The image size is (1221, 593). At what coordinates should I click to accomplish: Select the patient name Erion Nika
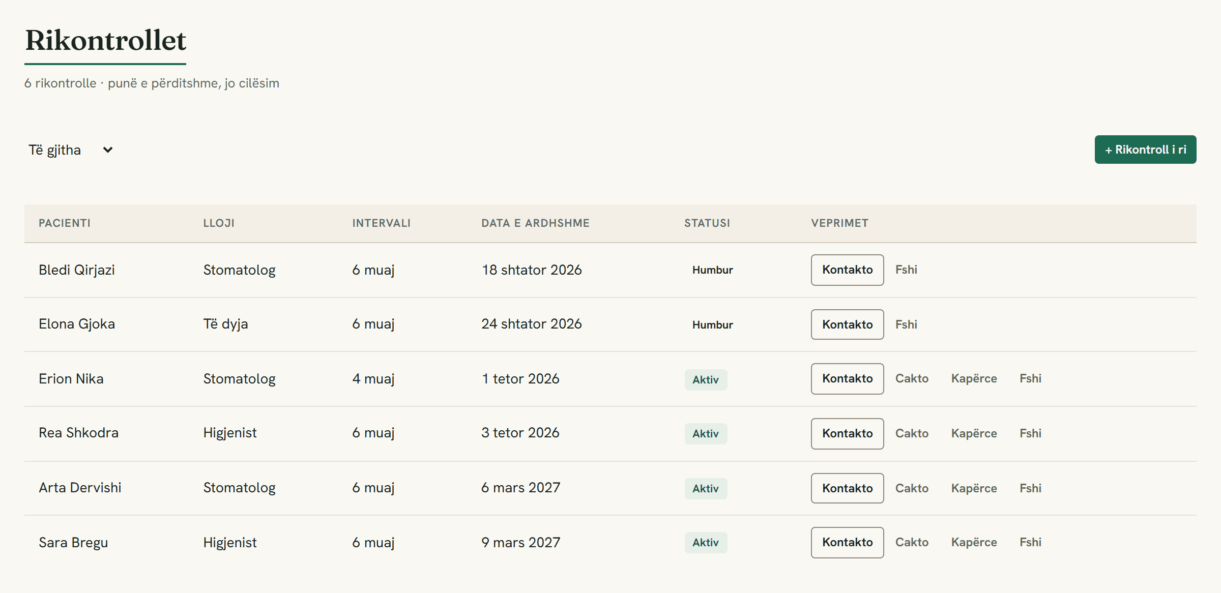point(71,379)
